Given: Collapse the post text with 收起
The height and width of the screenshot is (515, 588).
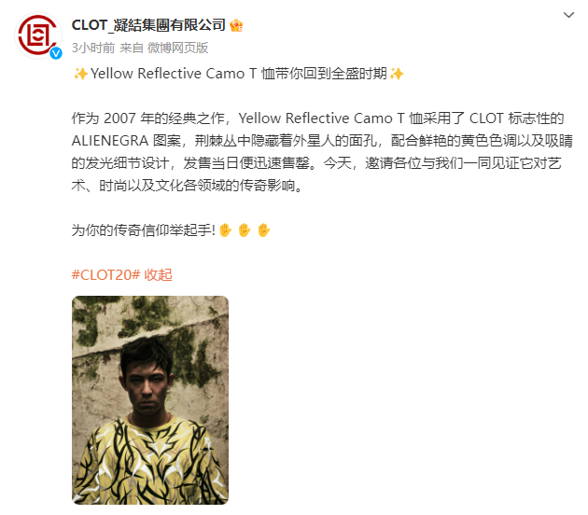Looking at the screenshot, I should coord(158,274).
